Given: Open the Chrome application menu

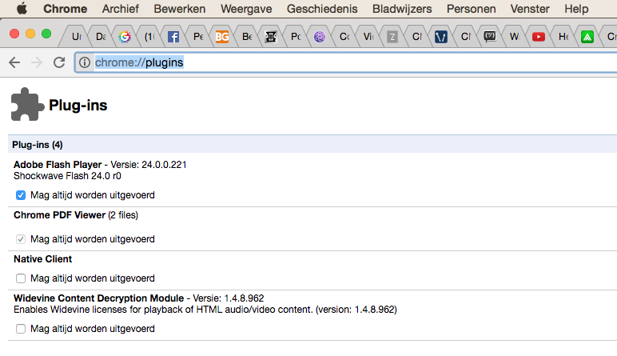Looking at the screenshot, I should click(66, 9).
